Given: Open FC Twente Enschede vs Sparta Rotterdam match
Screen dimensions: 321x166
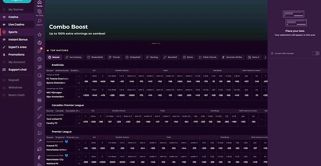Looking at the screenshot, I should click(x=57, y=81).
